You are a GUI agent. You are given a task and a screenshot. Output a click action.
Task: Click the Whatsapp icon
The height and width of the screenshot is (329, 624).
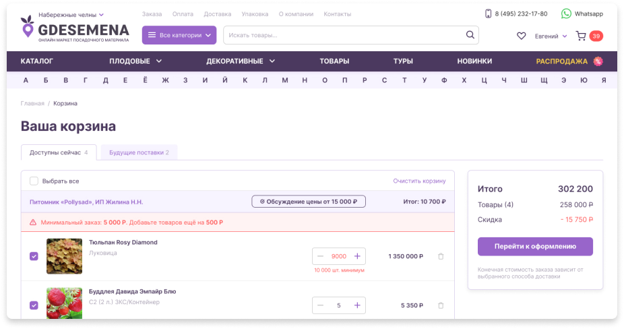coord(566,13)
